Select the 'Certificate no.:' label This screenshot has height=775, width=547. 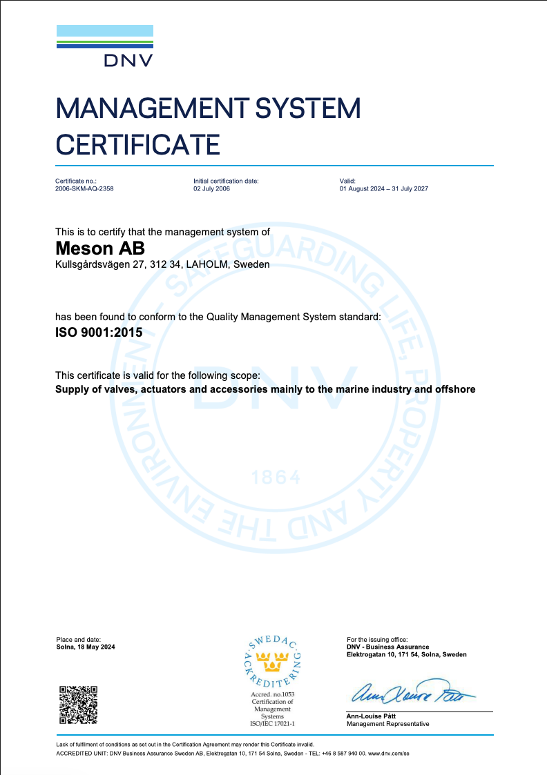76,181
